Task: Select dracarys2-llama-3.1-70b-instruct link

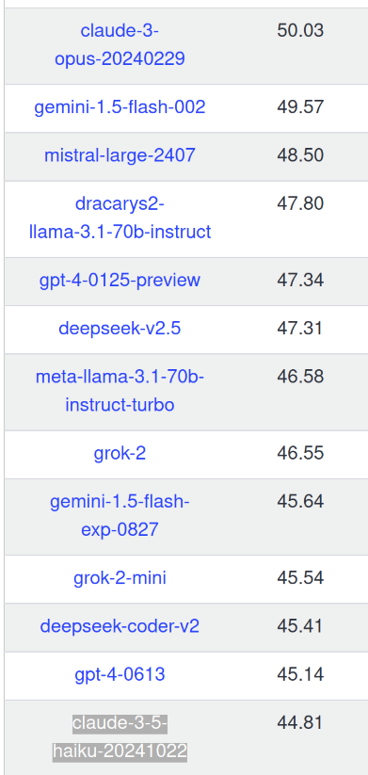Action: [120, 218]
